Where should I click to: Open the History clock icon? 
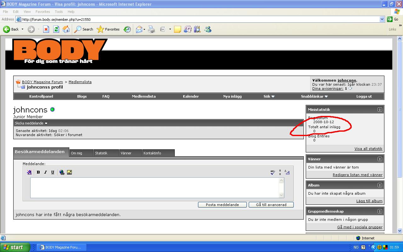[x=127, y=29]
